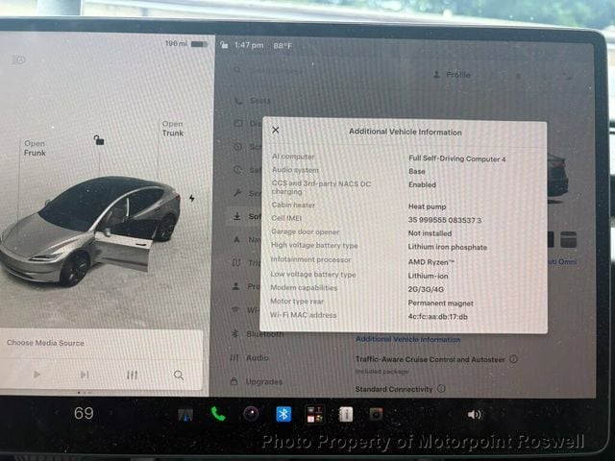This screenshot has width=615, height=461.
Task: Open the dashcam icon in bottom bar
Action: 376,414
